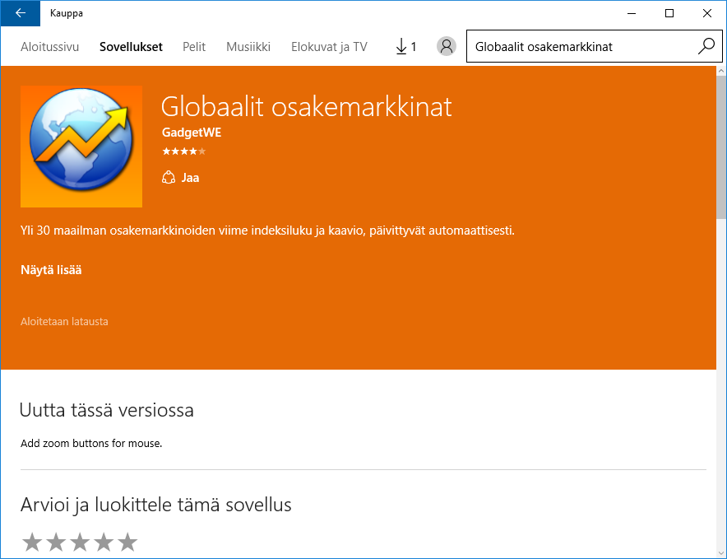Rate app with fifth star

127,542
